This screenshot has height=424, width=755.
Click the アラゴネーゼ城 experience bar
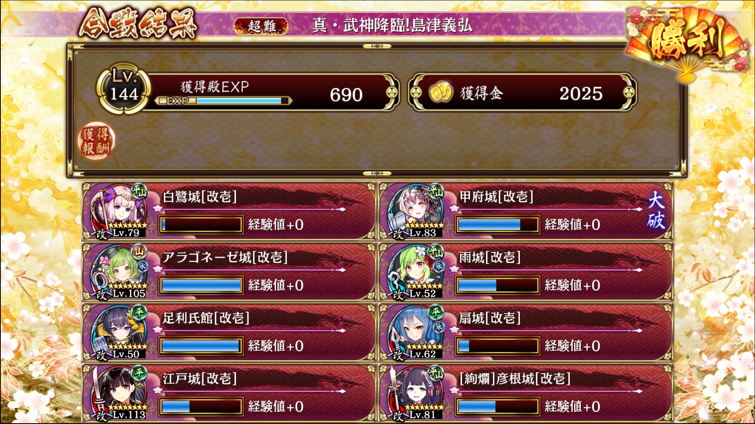pos(201,285)
